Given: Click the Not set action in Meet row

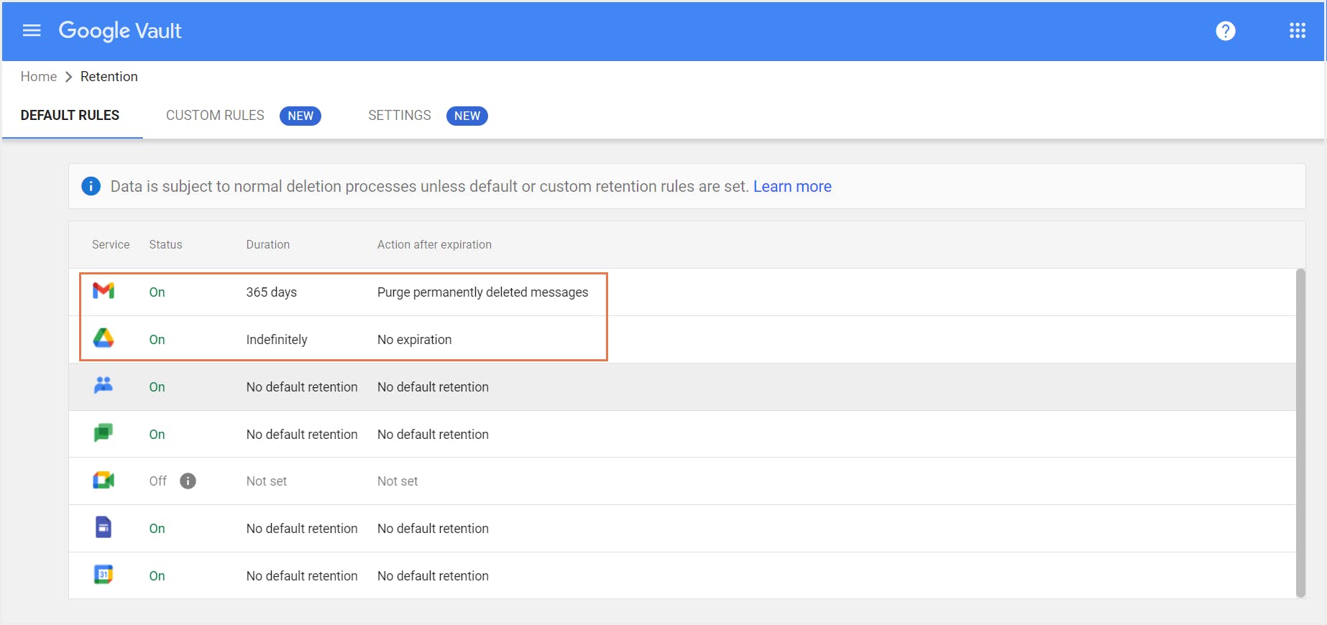Looking at the screenshot, I should (x=397, y=481).
